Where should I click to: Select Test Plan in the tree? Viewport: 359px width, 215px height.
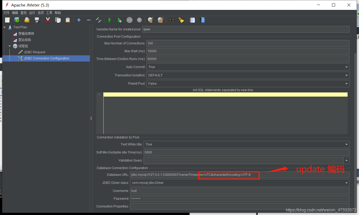coord(20,27)
